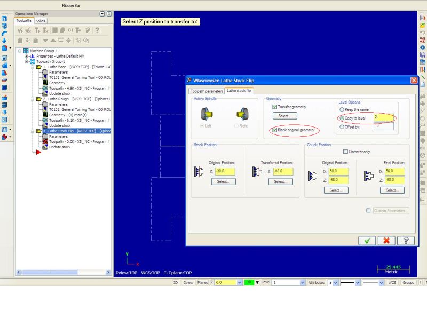
Task: Open the Operations Manager panel dropdown arrow
Action: [102, 14]
